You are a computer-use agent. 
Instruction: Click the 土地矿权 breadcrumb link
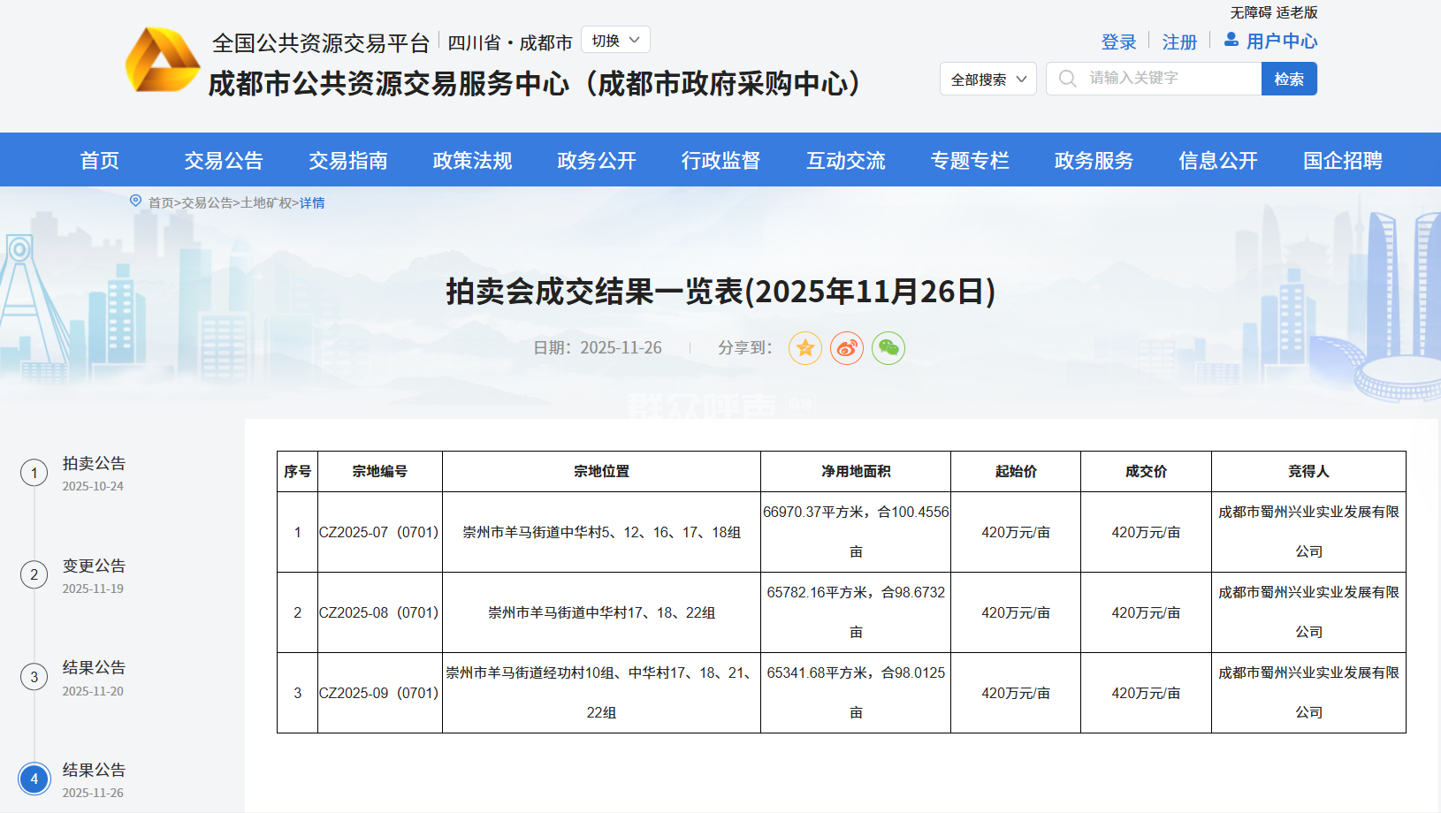click(x=266, y=203)
